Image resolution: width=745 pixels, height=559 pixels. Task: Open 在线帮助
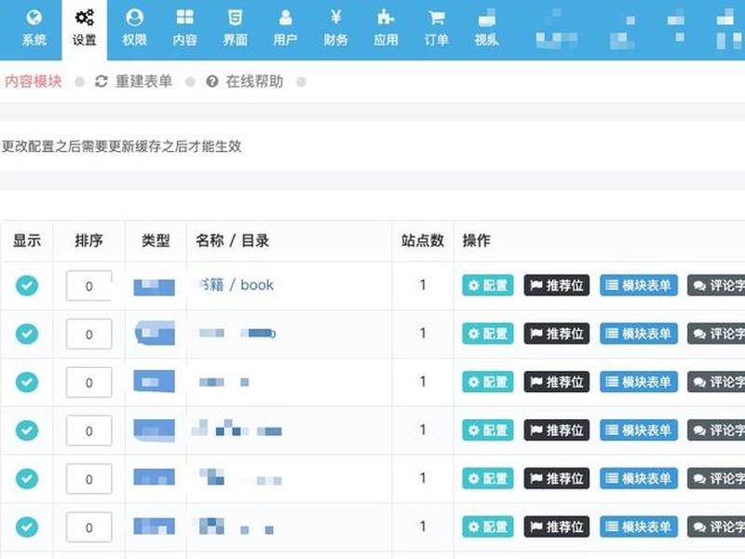pos(254,82)
